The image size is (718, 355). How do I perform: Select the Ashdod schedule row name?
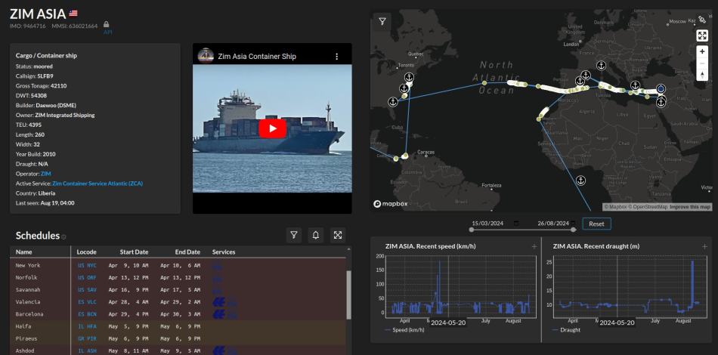pyautogui.click(x=25, y=351)
